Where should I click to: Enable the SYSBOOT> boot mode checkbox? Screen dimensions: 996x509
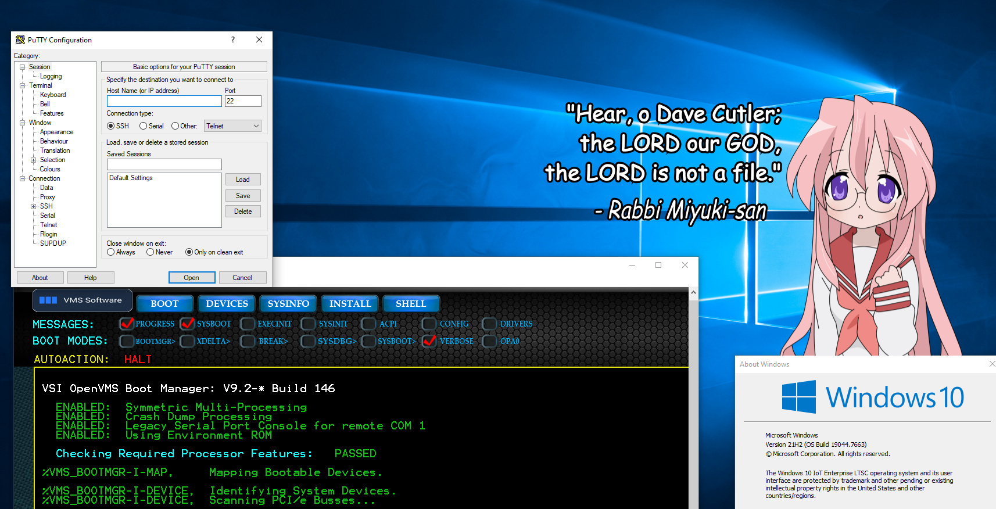pos(368,341)
